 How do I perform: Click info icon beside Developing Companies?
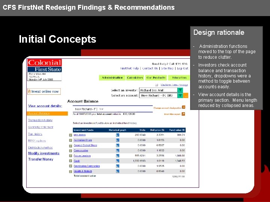click(70, 166)
